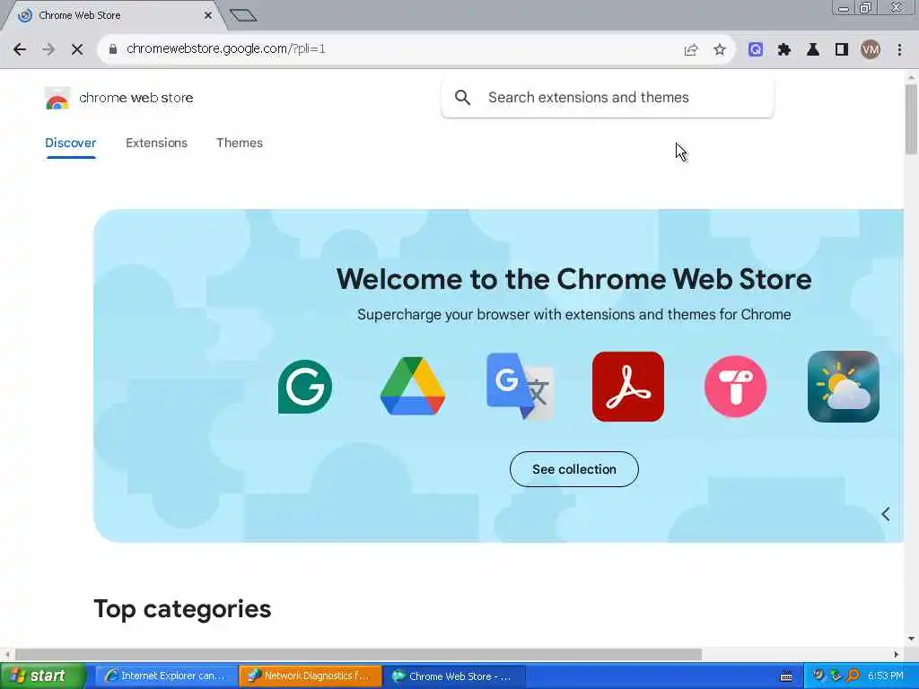This screenshot has width=919, height=689.
Task: Click the magnifier tray icon
Action: [853, 676]
